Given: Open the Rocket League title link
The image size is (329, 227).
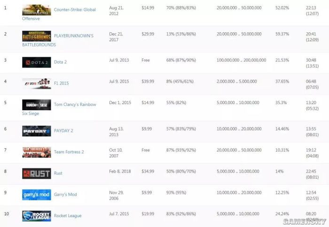Looking at the screenshot, I should coord(68,216).
